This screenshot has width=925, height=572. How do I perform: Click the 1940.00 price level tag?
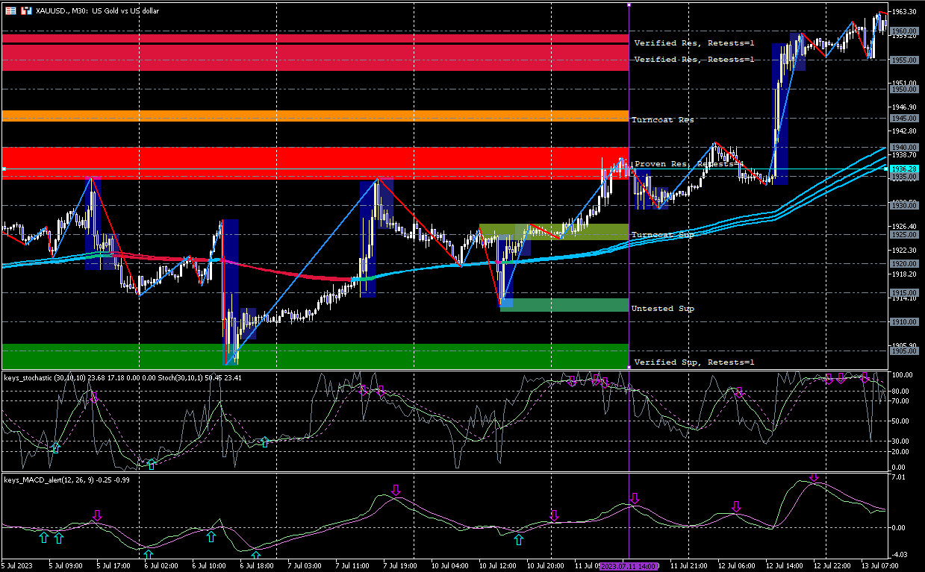tap(903, 147)
